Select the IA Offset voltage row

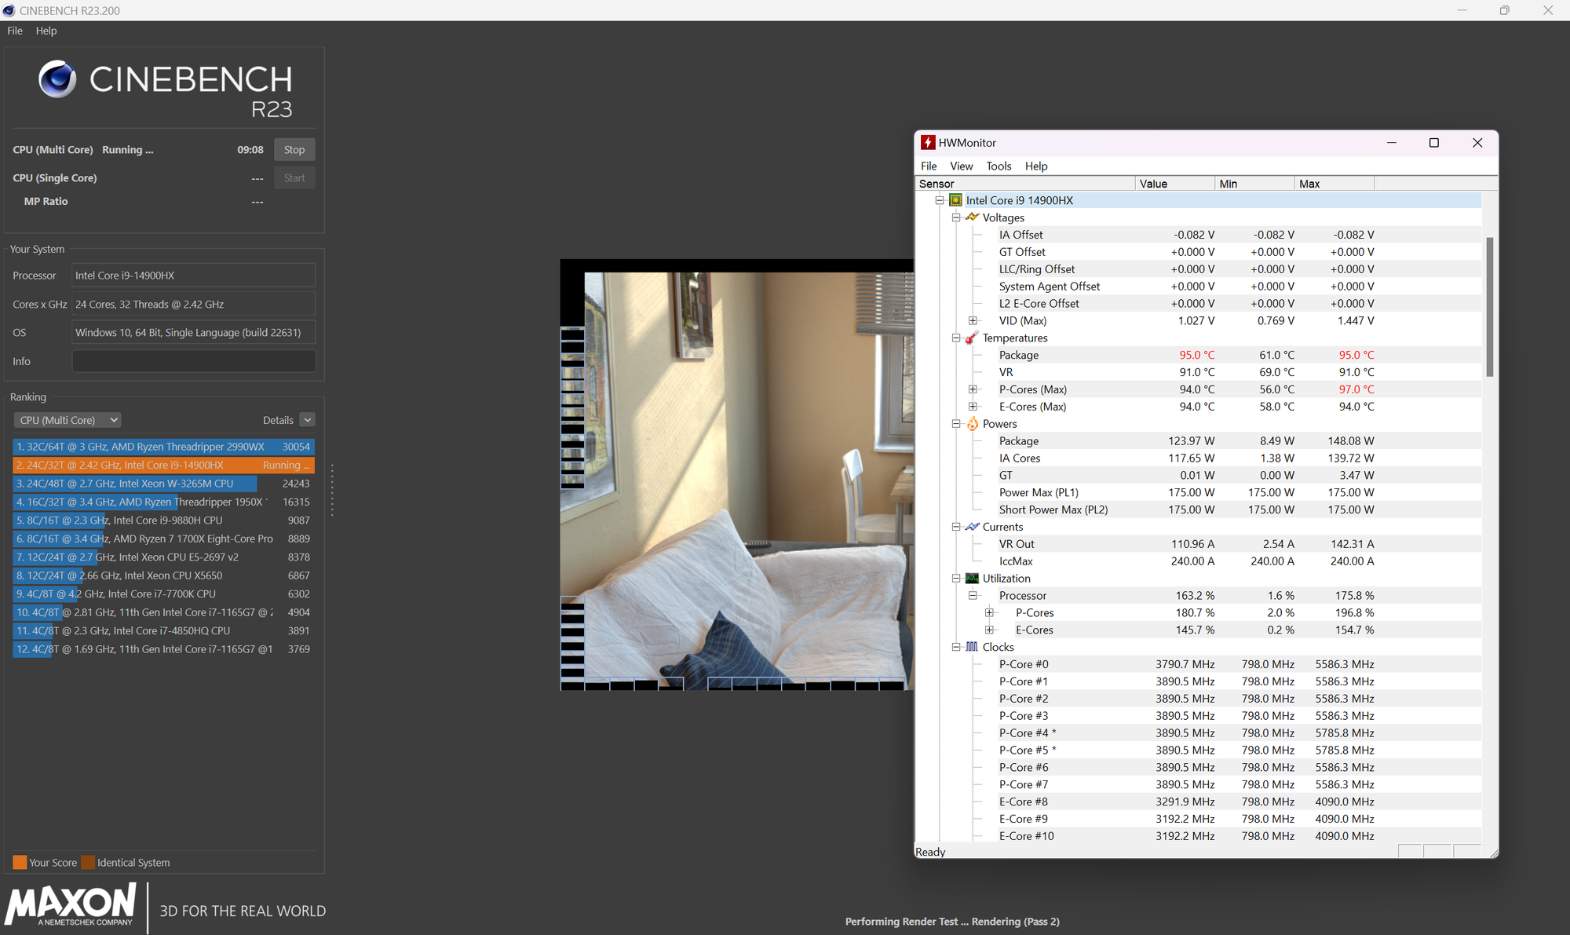coord(1198,235)
